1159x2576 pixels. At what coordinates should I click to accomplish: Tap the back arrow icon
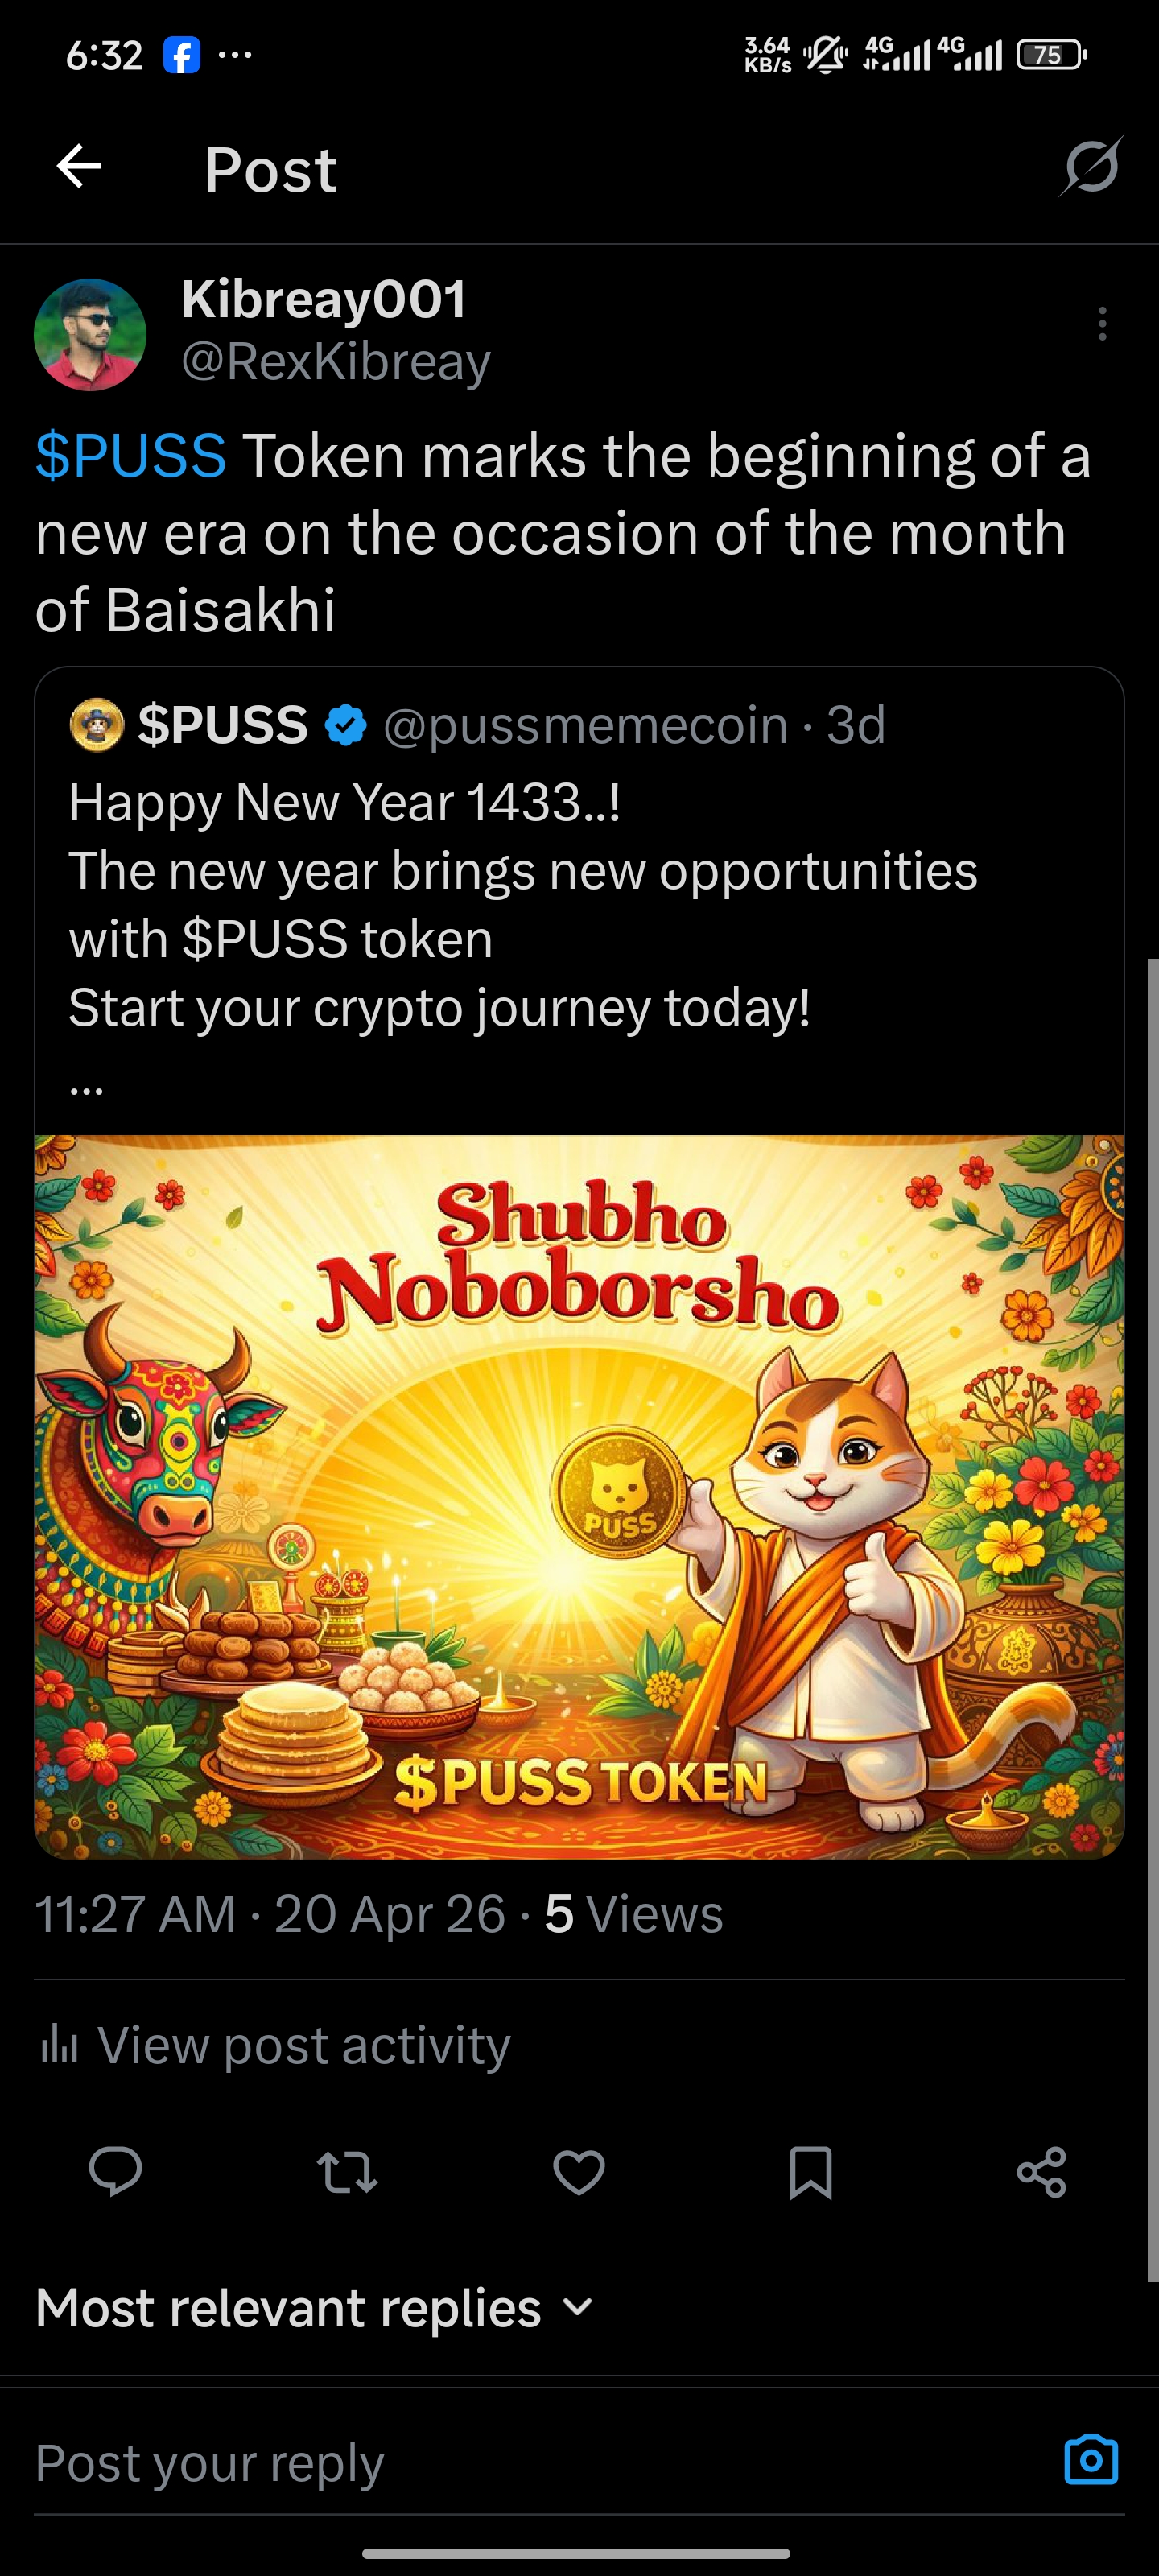pos(79,166)
